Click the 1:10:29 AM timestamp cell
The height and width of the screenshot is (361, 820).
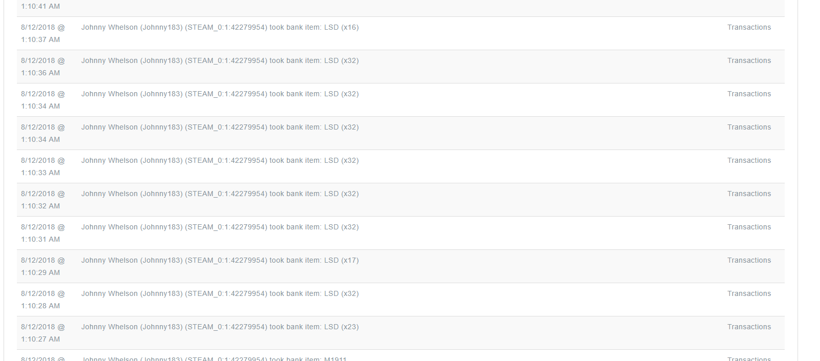click(x=43, y=266)
